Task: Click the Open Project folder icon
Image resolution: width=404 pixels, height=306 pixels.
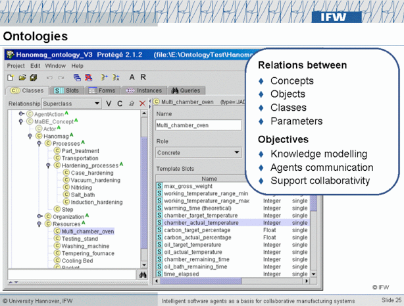Action: click(22, 78)
